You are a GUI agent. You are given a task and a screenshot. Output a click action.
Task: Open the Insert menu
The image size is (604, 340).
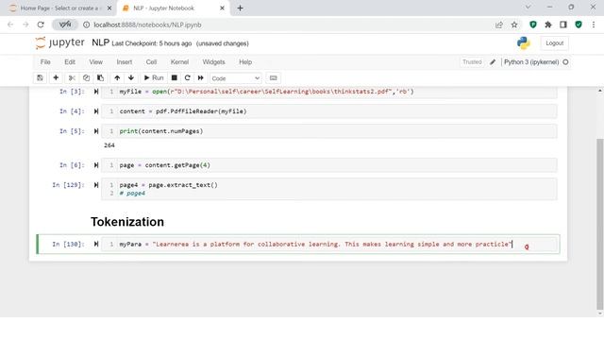click(x=125, y=62)
